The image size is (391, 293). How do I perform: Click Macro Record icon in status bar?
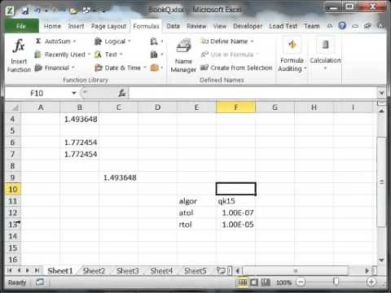[40, 282]
